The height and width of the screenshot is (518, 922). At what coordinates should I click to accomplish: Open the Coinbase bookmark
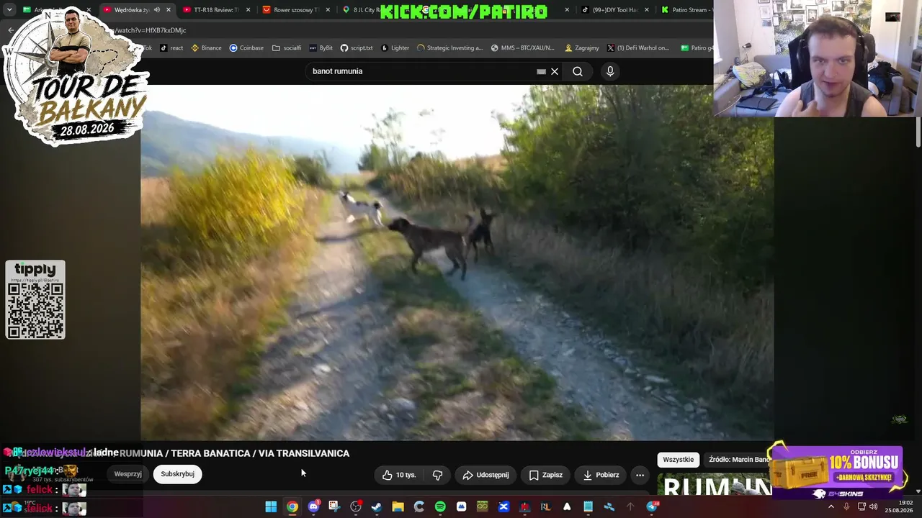click(246, 48)
